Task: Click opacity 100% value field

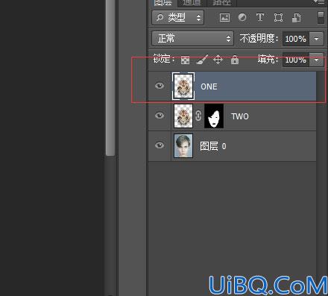Action: click(x=296, y=39)
